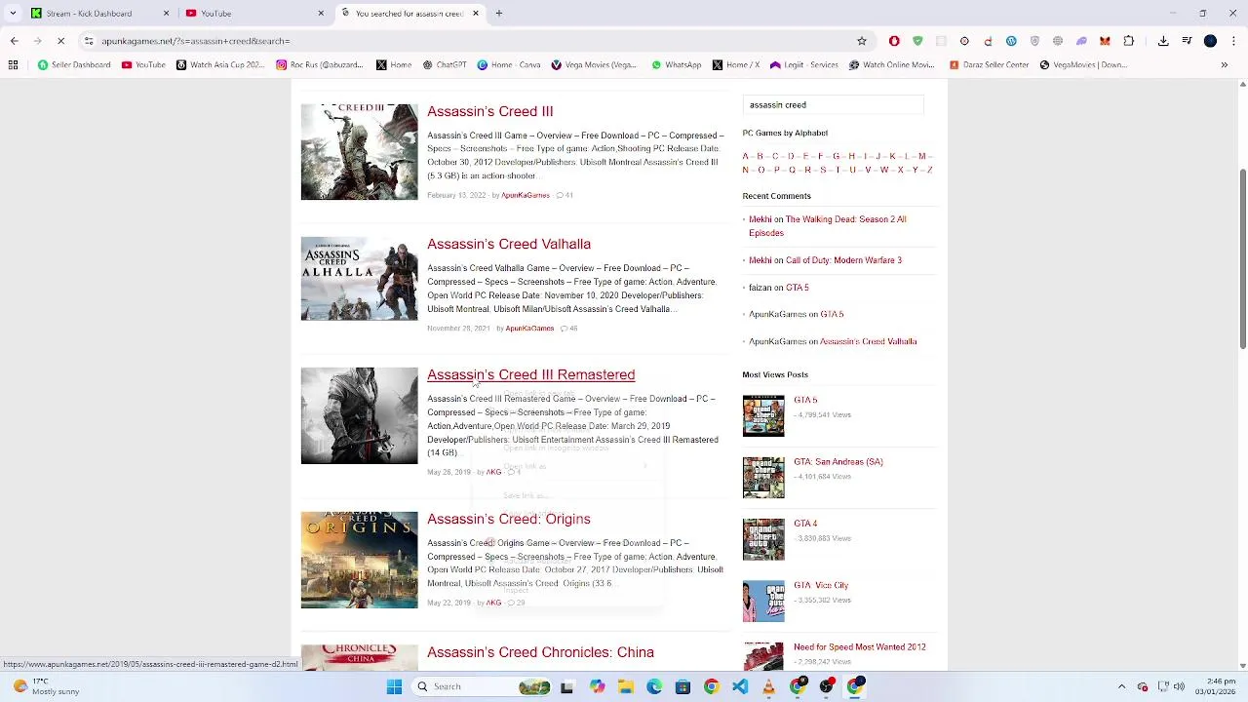1248x702 pixels.
Task: Close the YouTube tab
Action: tap(321, 14)
